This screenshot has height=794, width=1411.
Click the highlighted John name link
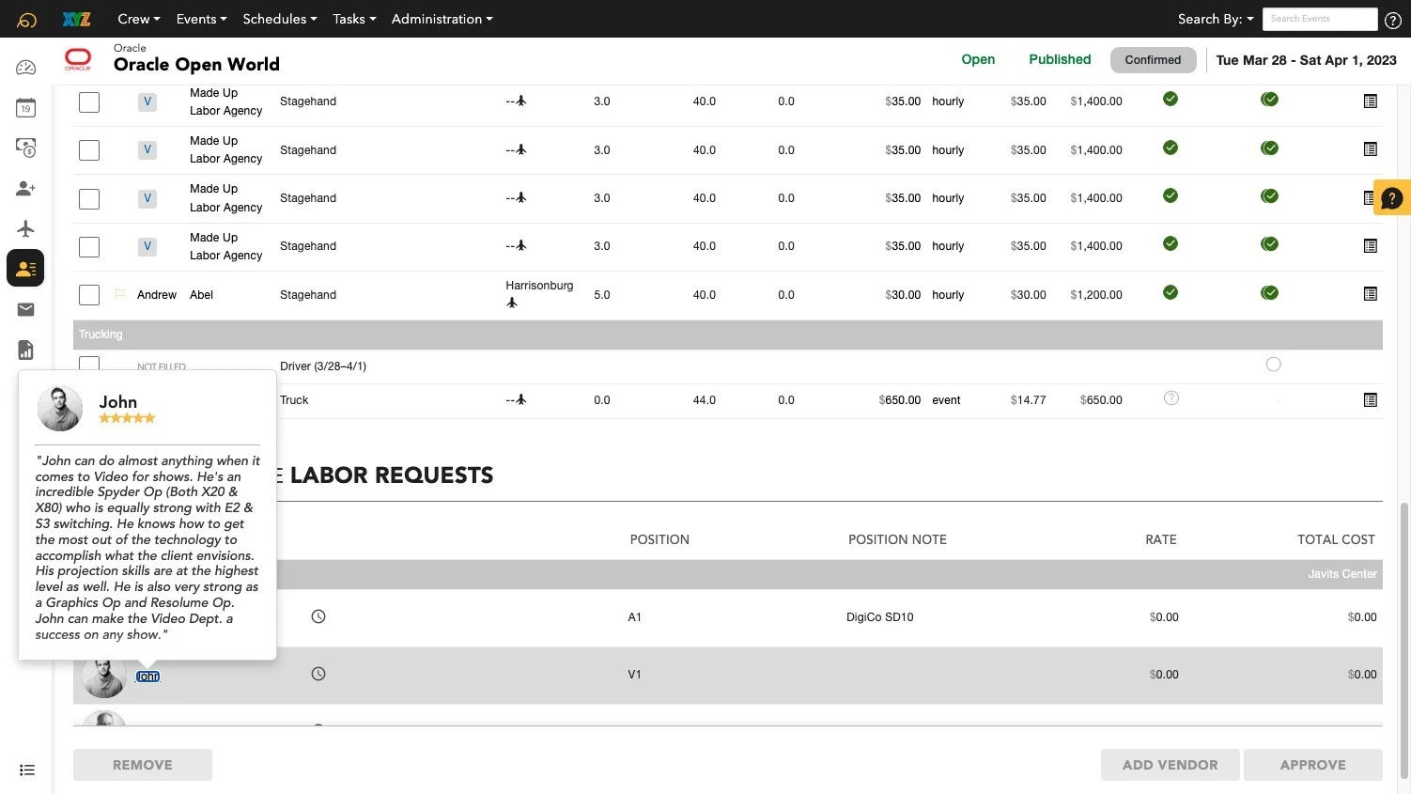coord(147,677)
